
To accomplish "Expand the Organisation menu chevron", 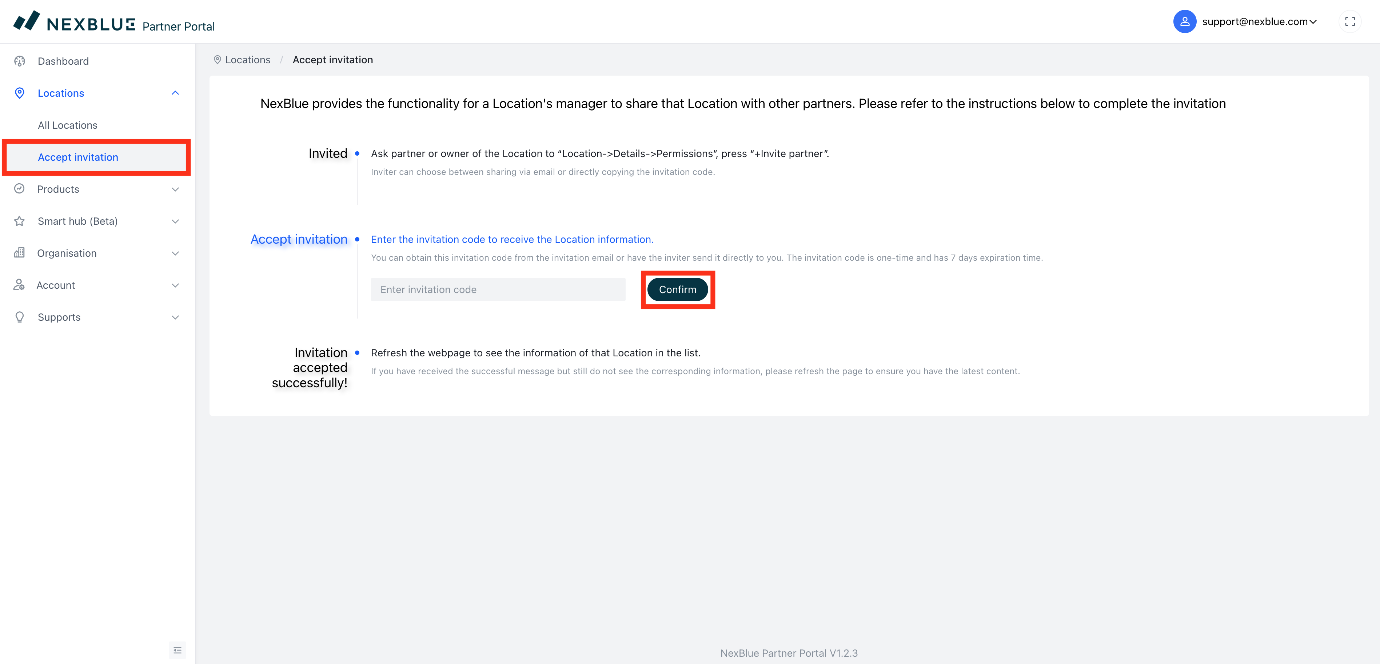I will tap(175, 253).
